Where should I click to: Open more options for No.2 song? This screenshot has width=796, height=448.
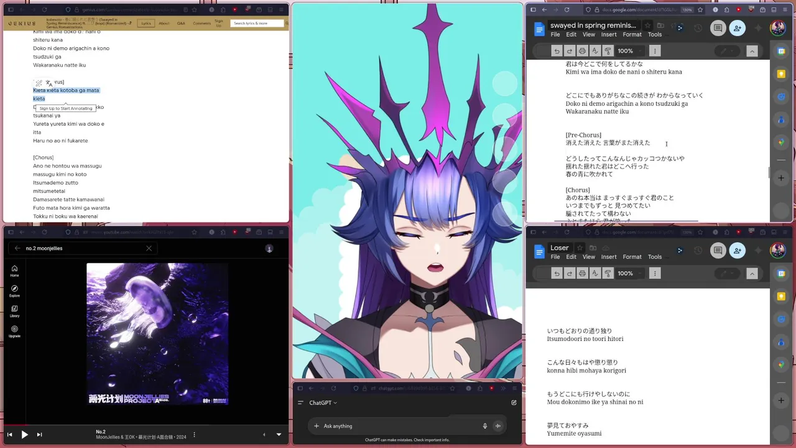point(194,434)
